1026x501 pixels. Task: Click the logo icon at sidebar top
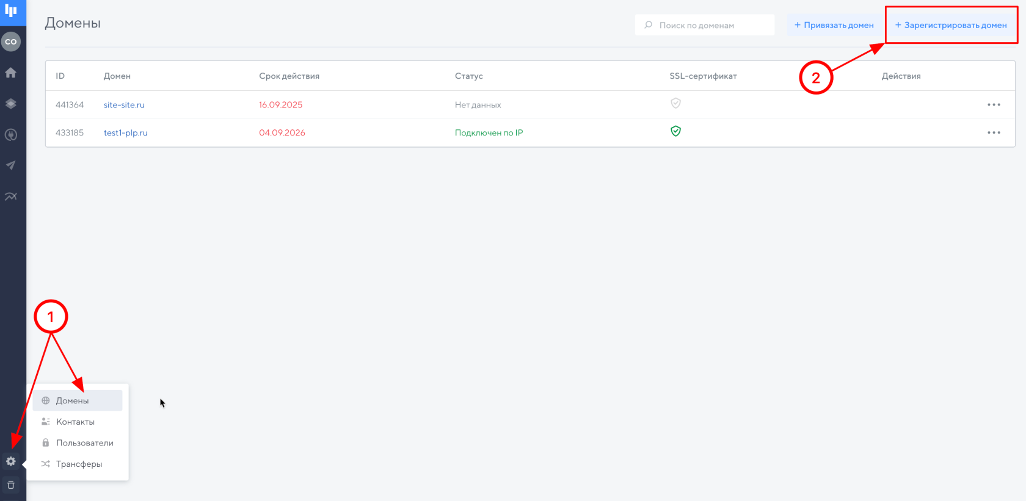tap(11, 11)
